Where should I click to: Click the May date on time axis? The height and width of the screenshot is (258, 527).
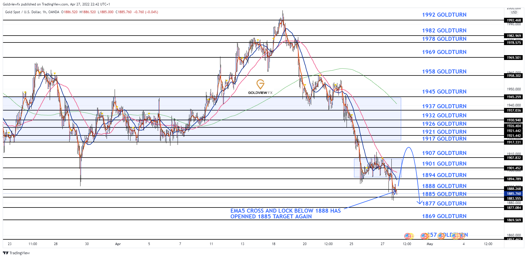coord(430,244)
